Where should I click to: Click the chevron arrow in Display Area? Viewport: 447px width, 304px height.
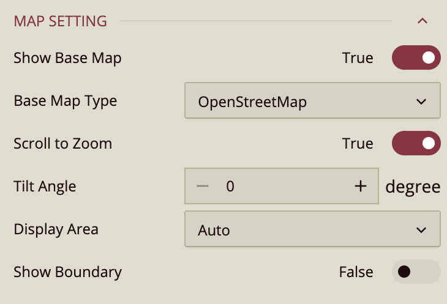click(x=421, y=230)
